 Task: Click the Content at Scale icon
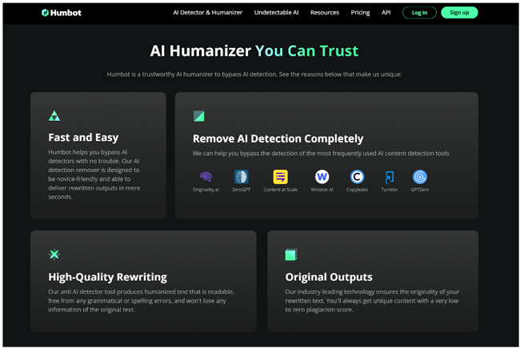[x=280, y=176]
